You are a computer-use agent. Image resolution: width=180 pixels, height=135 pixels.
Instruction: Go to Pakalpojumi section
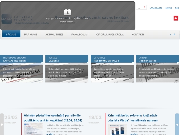[x=80, y=35]
